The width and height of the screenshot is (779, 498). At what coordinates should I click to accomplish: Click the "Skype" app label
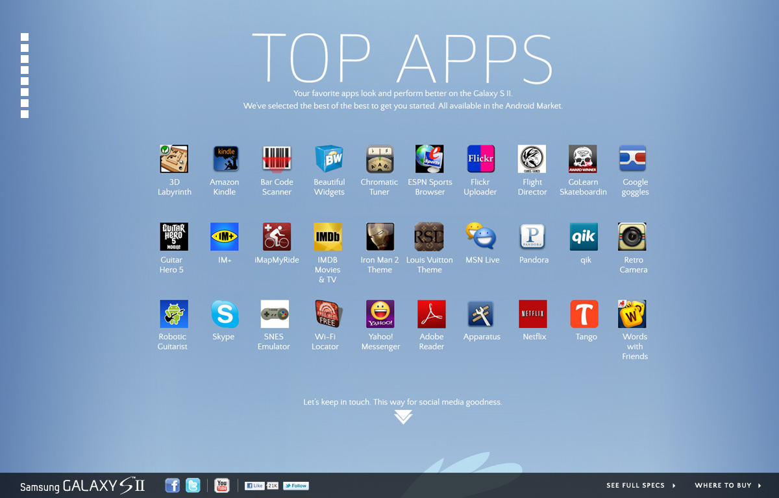[x=223, y=337]
